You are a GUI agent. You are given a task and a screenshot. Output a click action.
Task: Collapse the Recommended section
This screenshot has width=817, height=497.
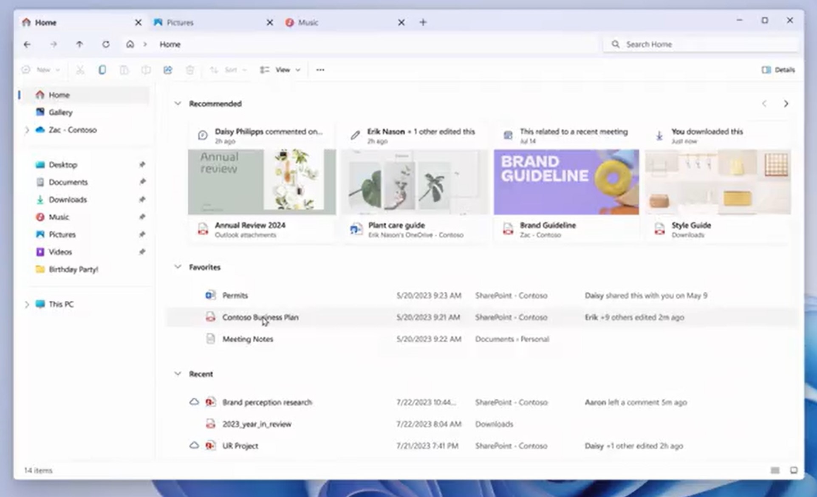(x=178, y=103)
